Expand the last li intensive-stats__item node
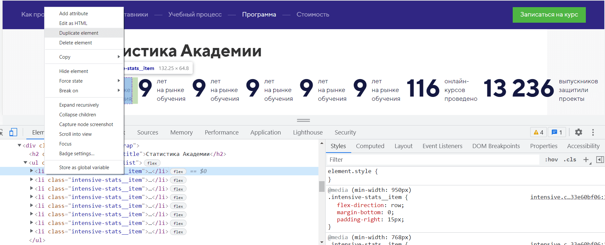605x245 pixels. pos(32,231)
